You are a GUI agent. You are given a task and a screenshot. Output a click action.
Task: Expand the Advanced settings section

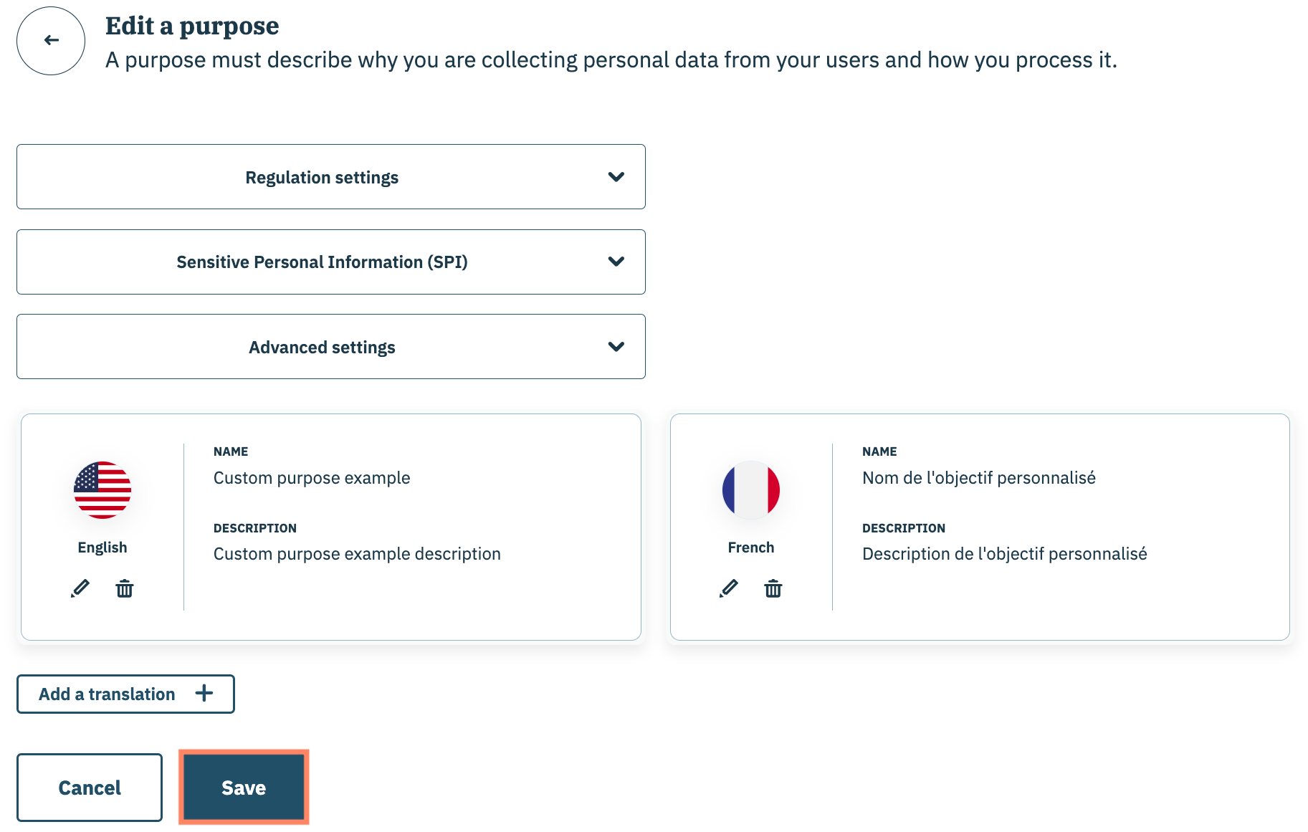pos(322,348)
